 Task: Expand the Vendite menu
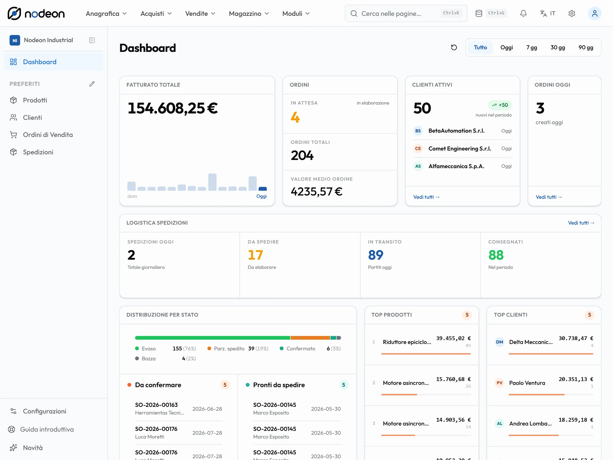coord(200,13)
